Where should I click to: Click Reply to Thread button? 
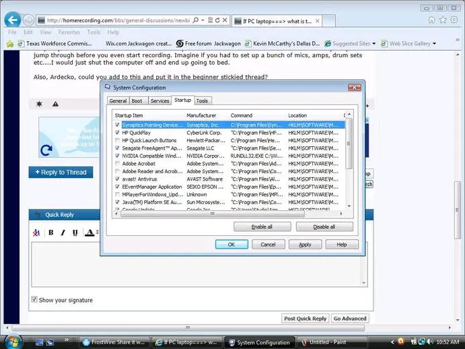click(61, 172)
